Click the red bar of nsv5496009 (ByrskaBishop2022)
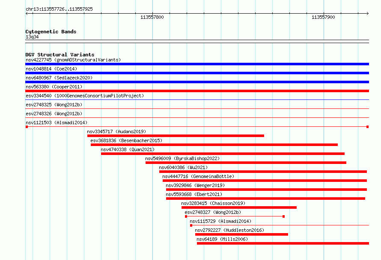Screen dimensions: 381x260 tap(246, 163)
